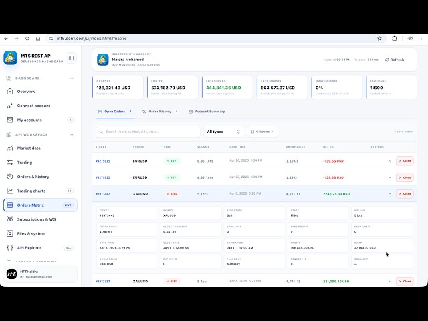Image resolution: width=428 pixels, height=321 pixels.
Task: Open Connect account in the sidebar
Action: pos(40,106)
